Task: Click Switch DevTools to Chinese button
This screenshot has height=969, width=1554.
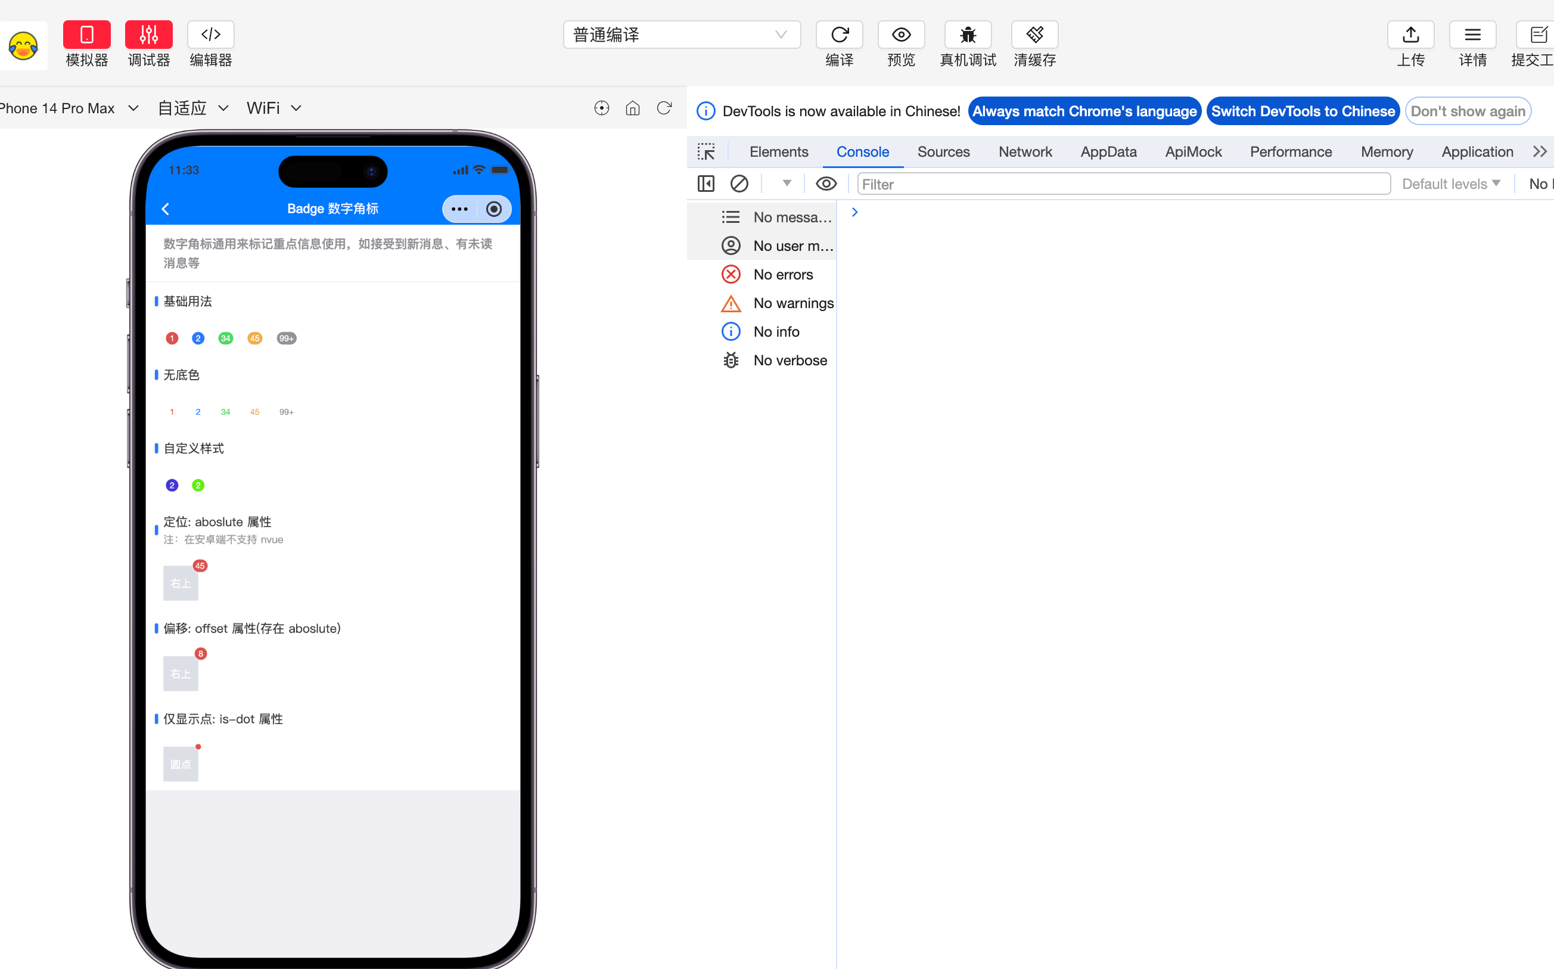Action: point(1302,111)
